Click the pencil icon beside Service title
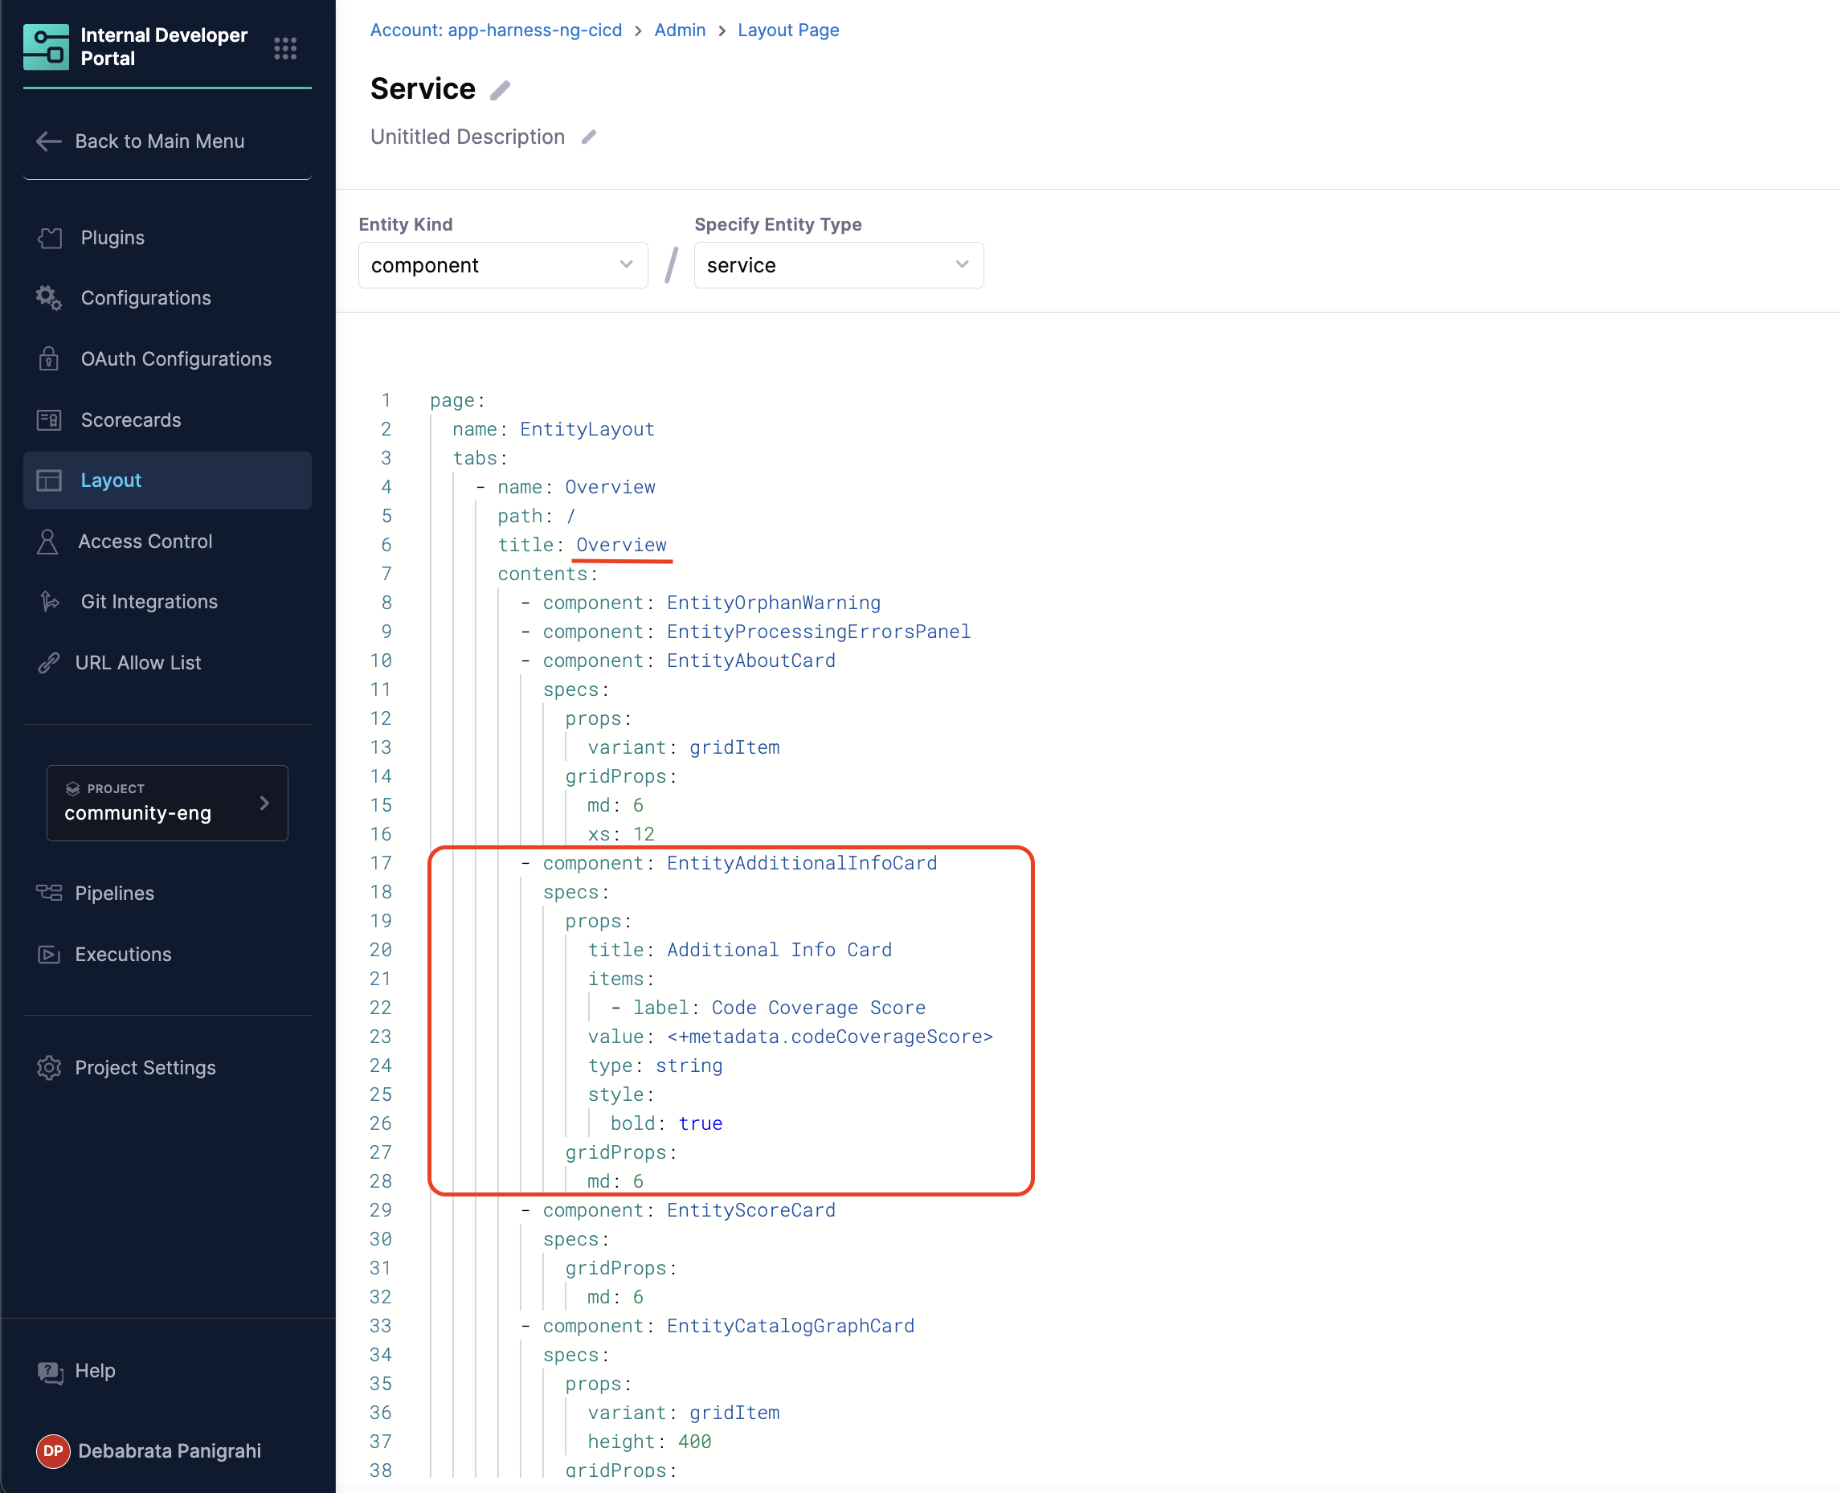The width and height of the screenshot is (1840, 1493). click(x=501, y=90)
